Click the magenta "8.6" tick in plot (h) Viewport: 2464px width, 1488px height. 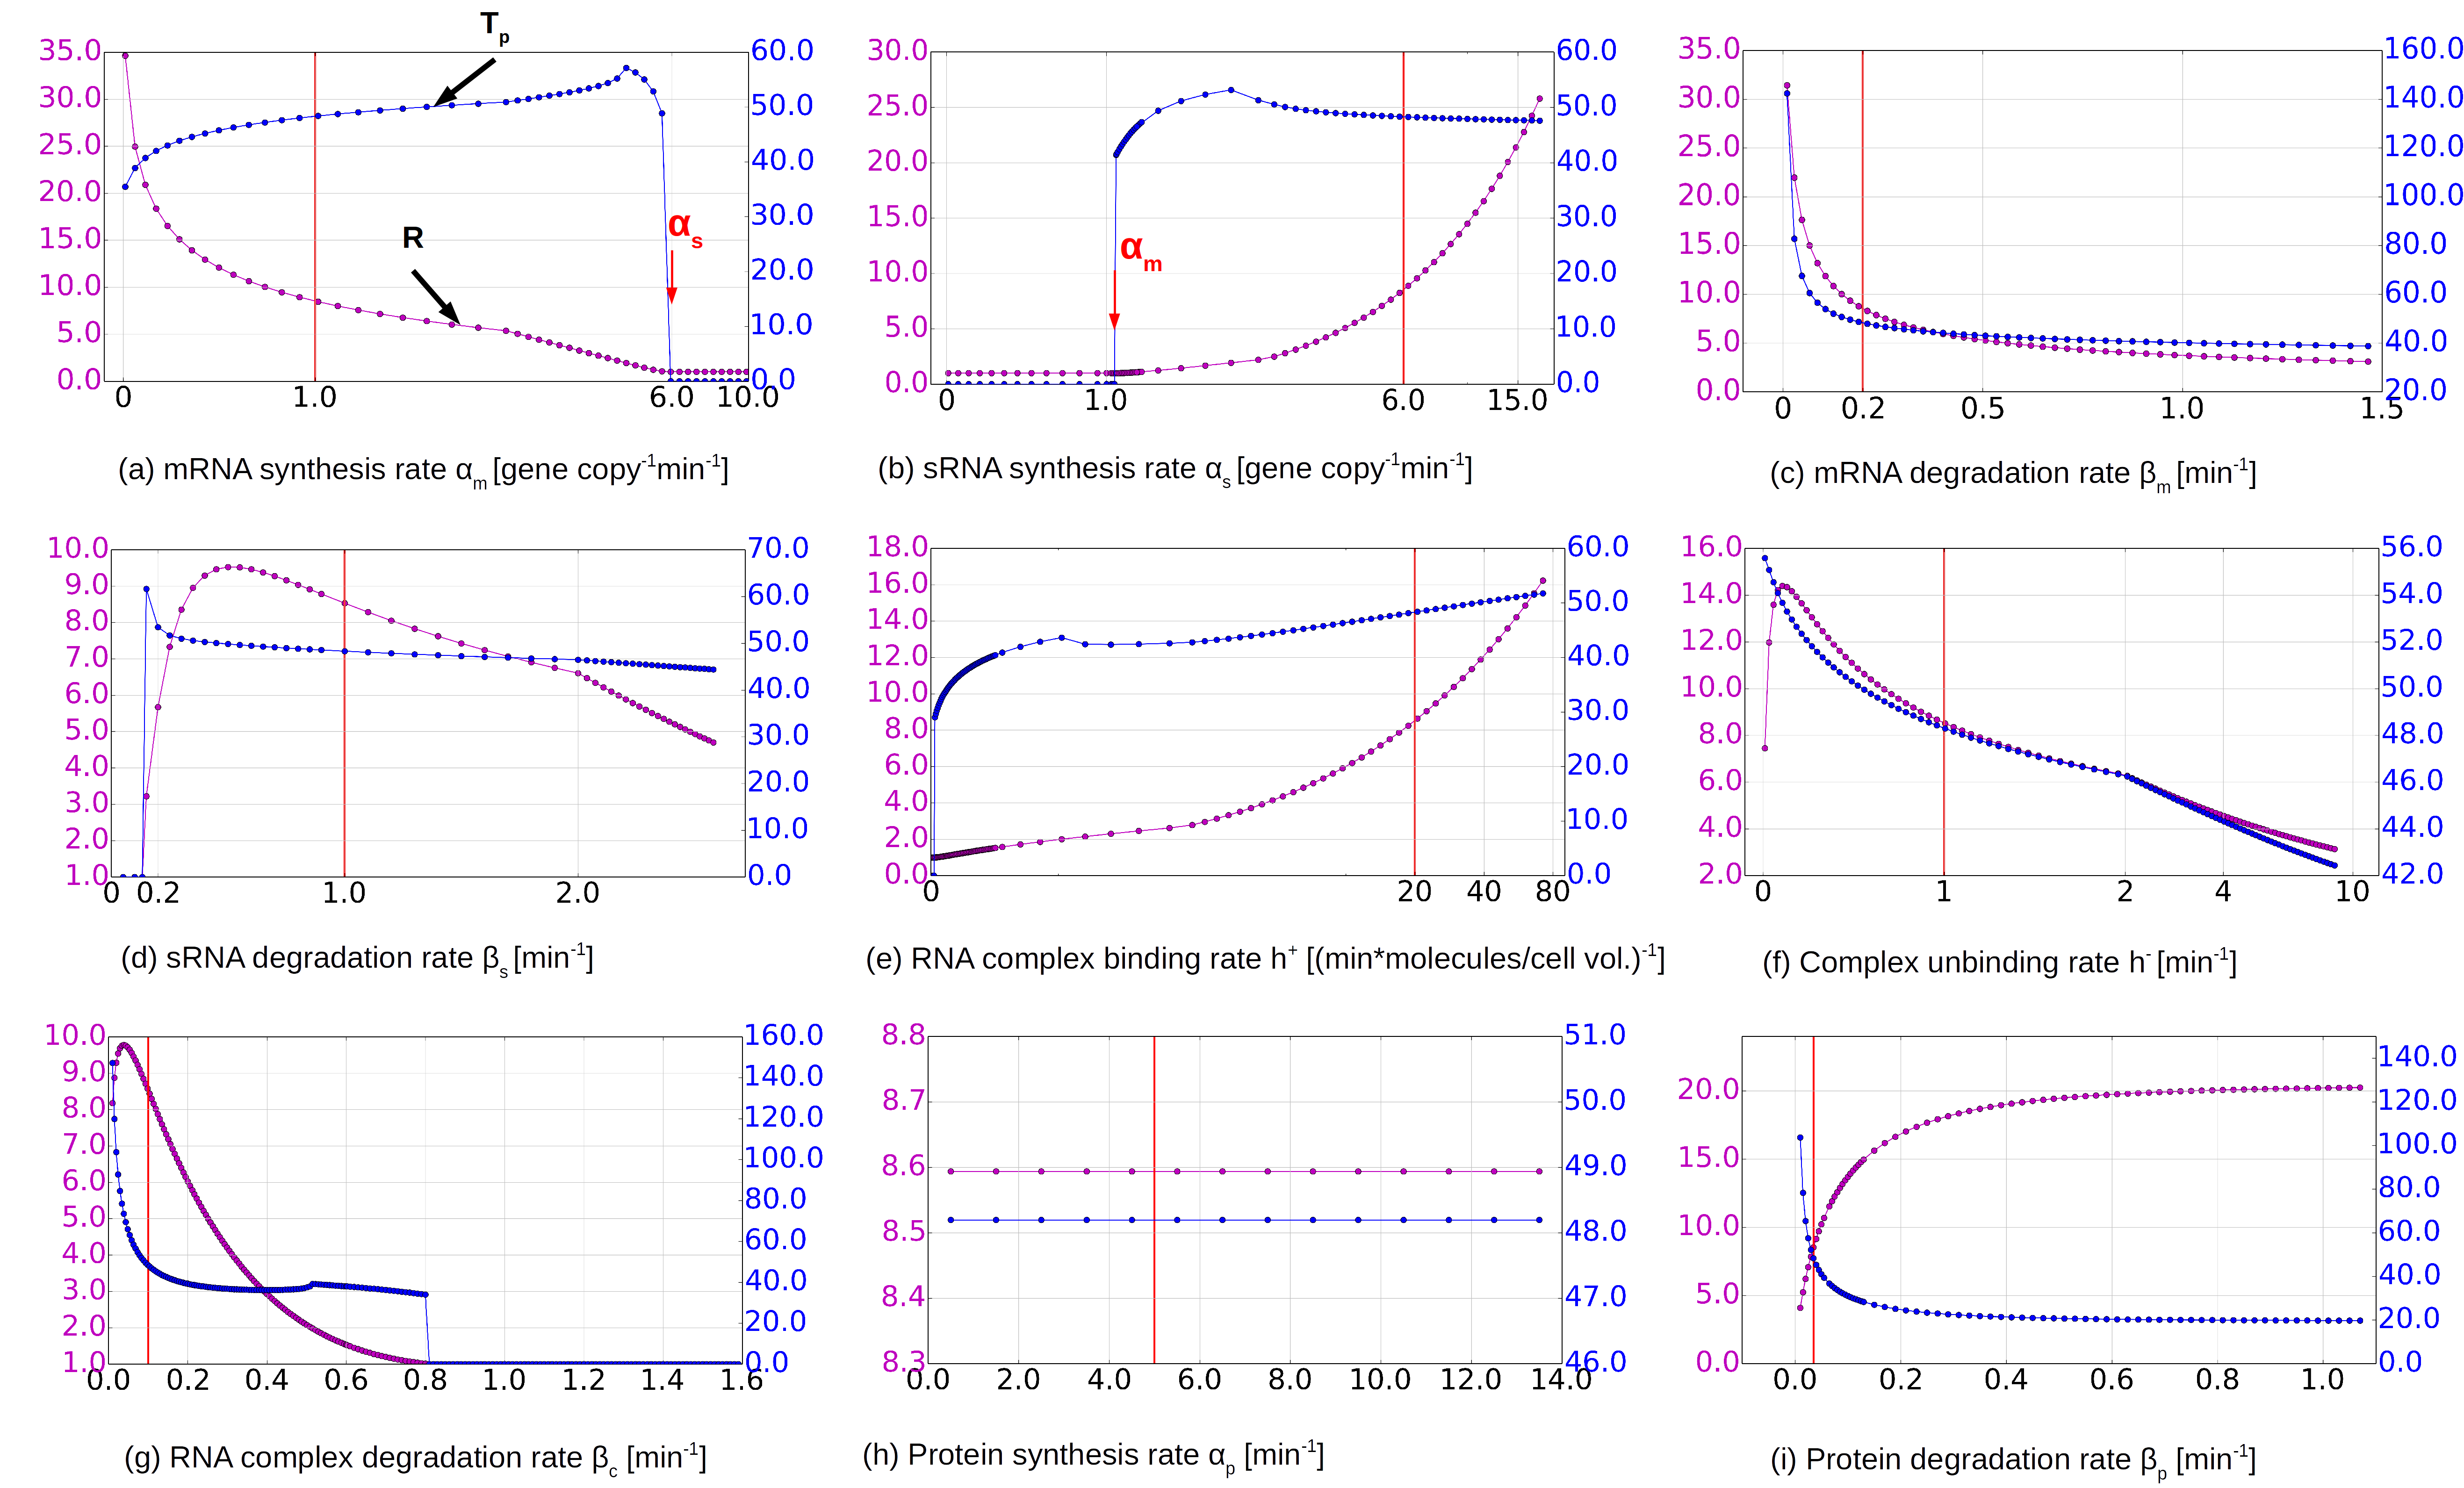903,1166
